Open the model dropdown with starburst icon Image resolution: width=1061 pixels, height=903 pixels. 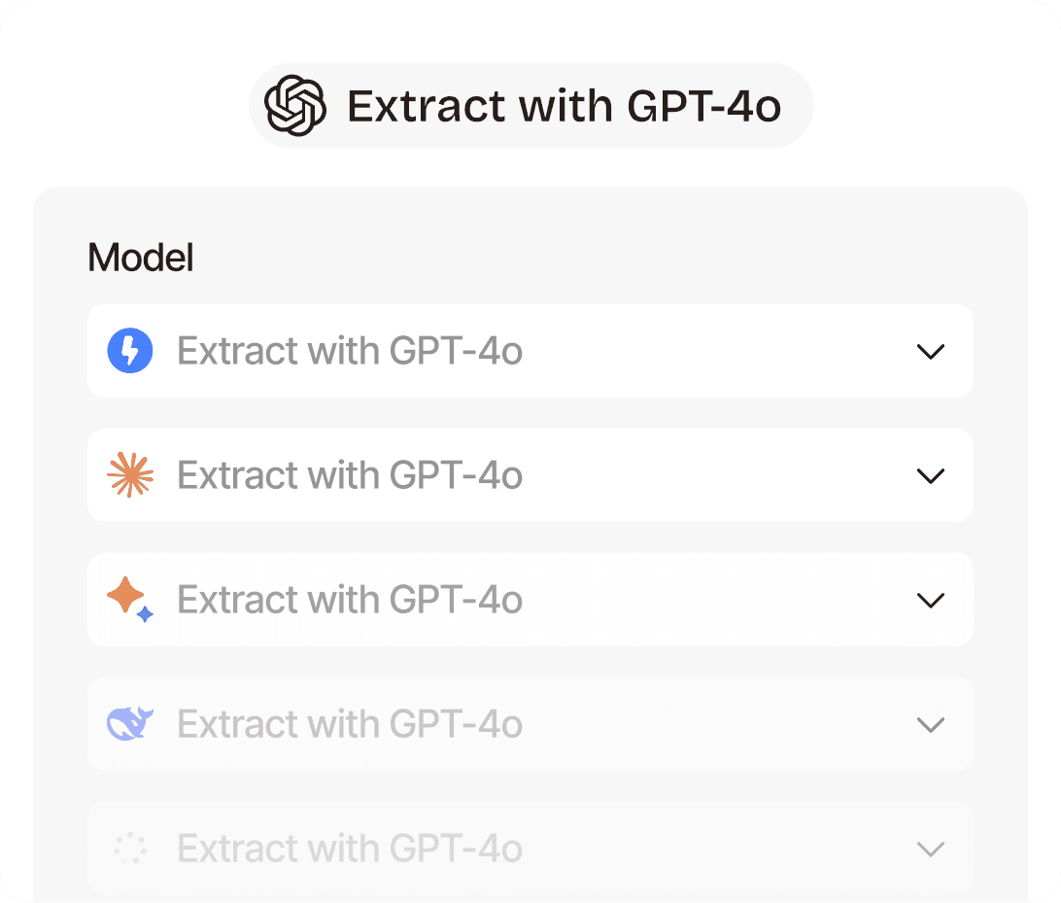(x=530, y=475)
